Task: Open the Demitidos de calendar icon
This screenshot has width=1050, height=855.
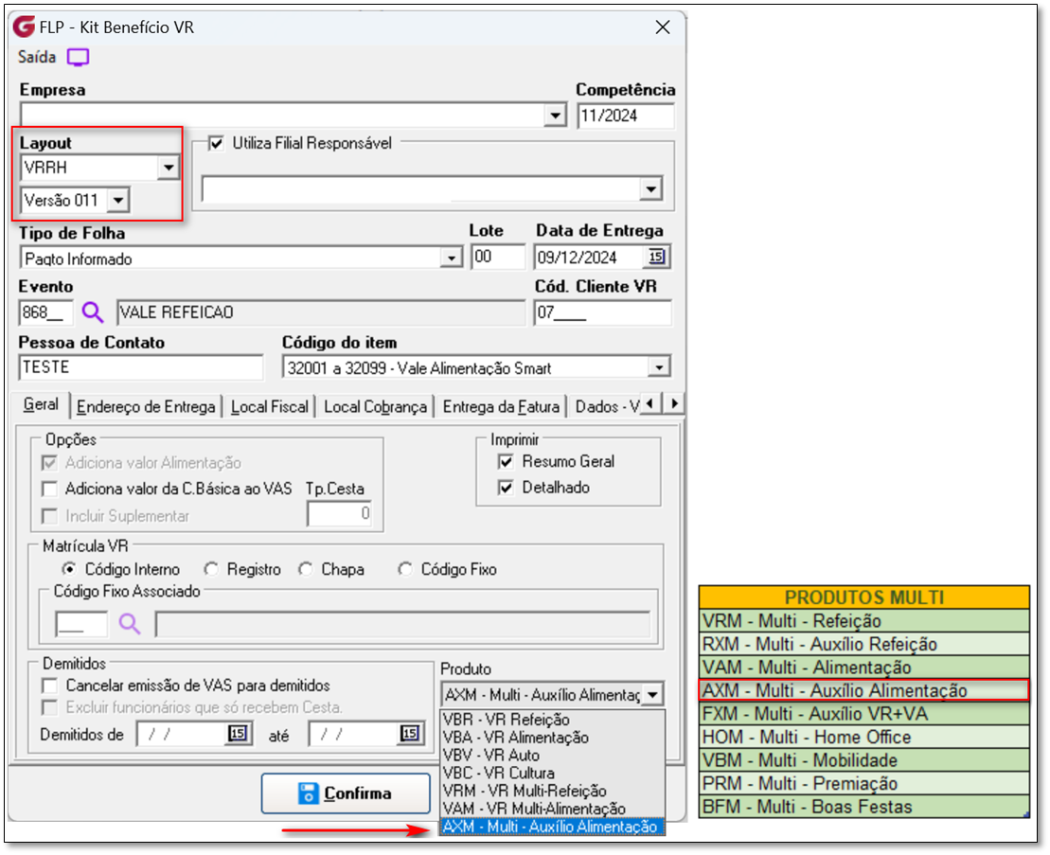Action: 238,734
